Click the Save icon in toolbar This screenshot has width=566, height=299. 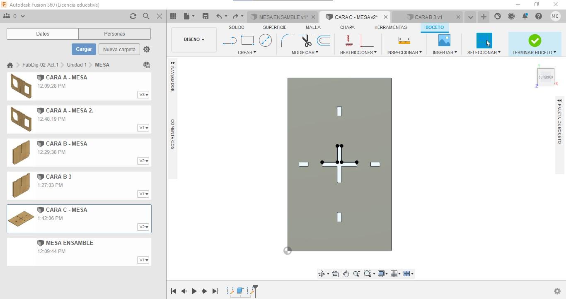pos(205,17)
